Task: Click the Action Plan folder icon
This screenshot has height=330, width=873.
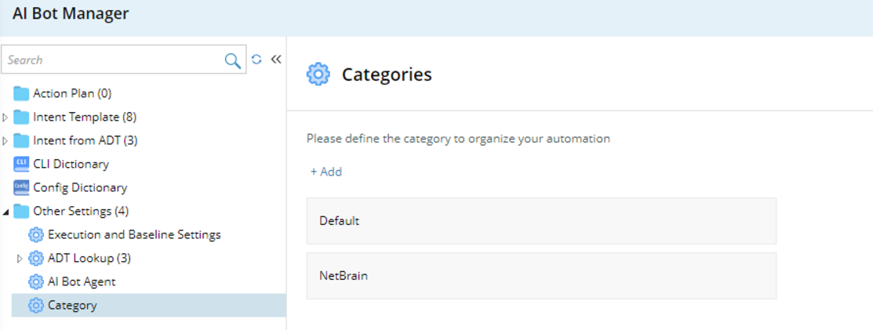Action: pyautogui.click(x=21, y=93)
